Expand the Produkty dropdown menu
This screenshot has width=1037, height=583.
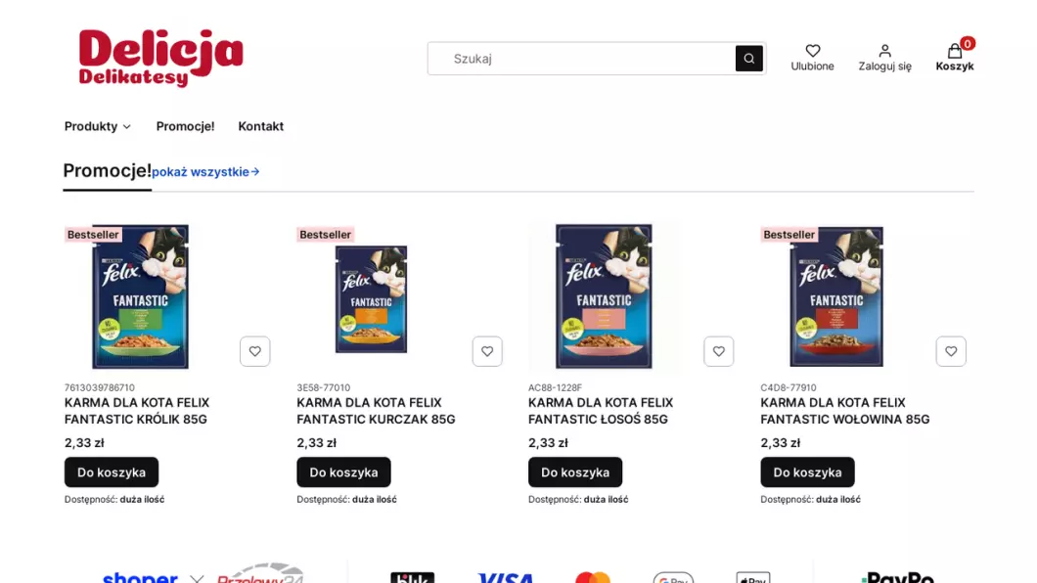97,126
